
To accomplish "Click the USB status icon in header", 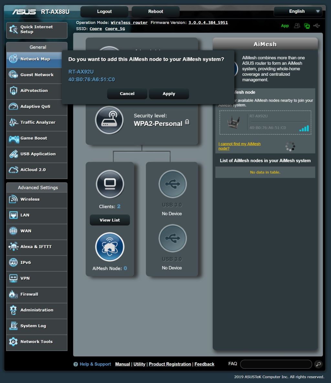I will tap(316, 26).
